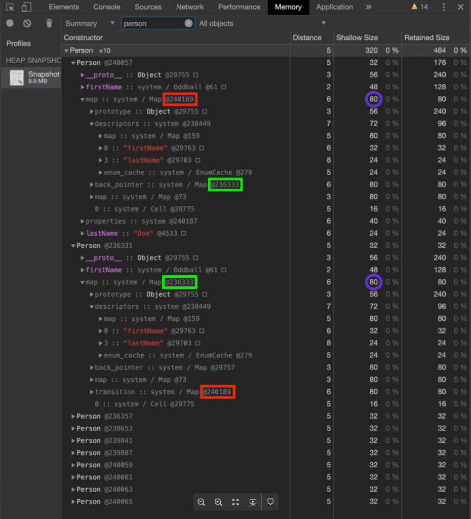Click the zoom in magnifier icon

218,502
